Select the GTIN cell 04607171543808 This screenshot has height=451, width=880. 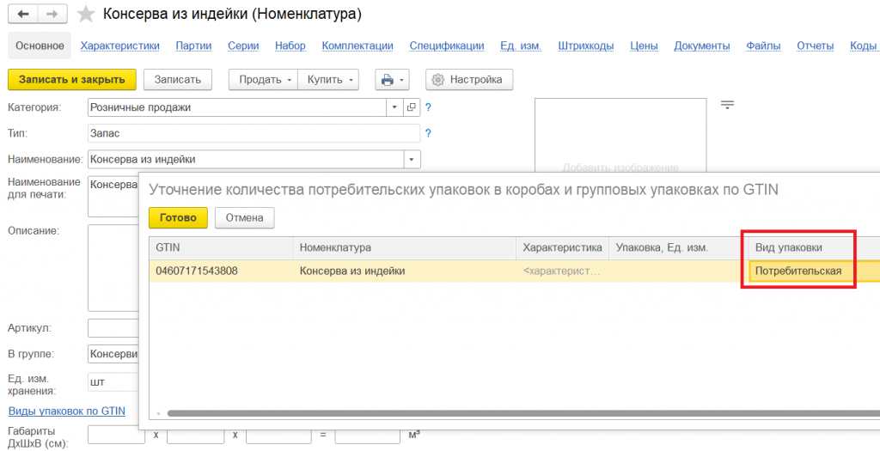[221, 271]
